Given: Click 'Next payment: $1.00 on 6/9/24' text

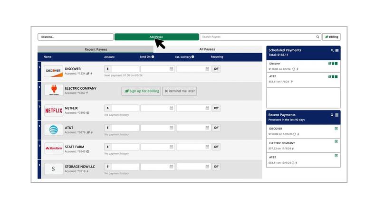Looking at the screenshot, I should pyautogui.click(x=124, y=75).
